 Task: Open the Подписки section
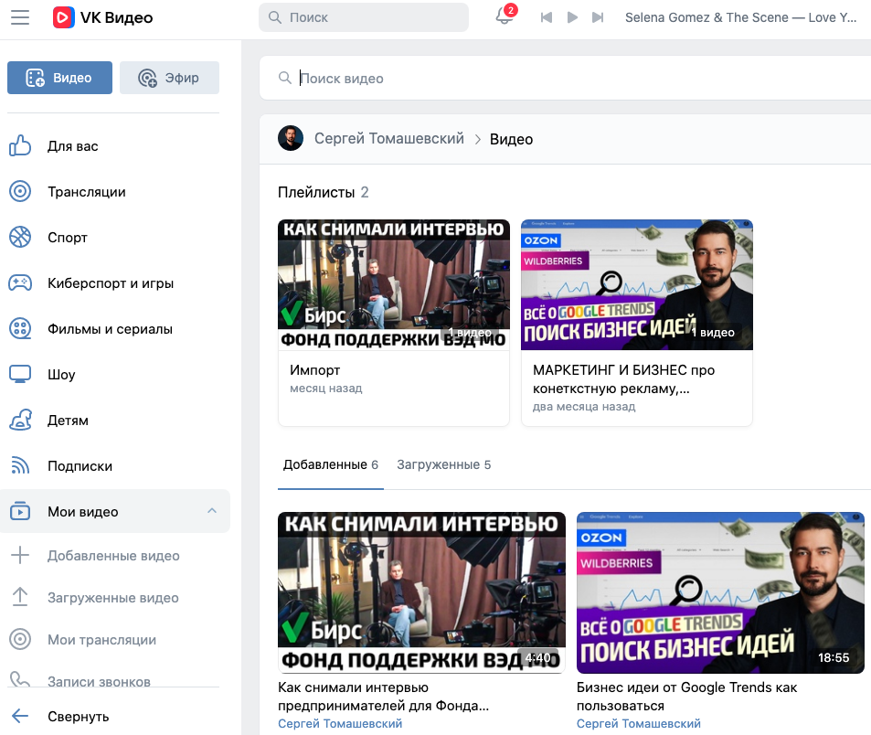pyautogui.click(x=80, y=466)
